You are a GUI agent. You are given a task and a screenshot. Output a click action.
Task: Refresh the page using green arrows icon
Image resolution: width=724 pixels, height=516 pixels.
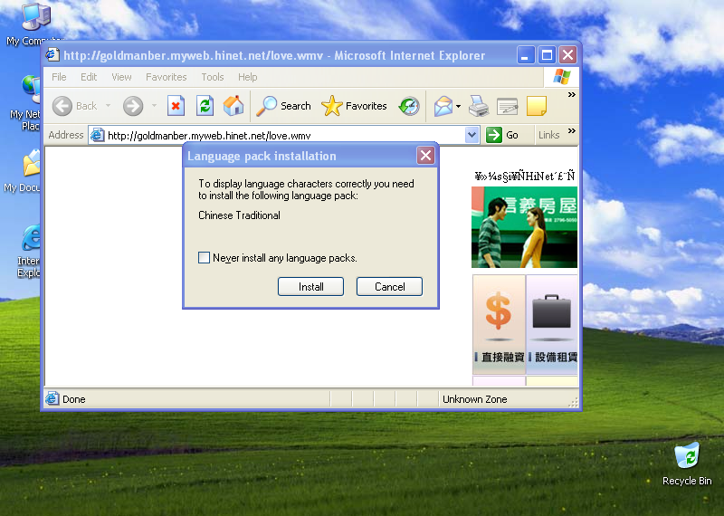205,106
